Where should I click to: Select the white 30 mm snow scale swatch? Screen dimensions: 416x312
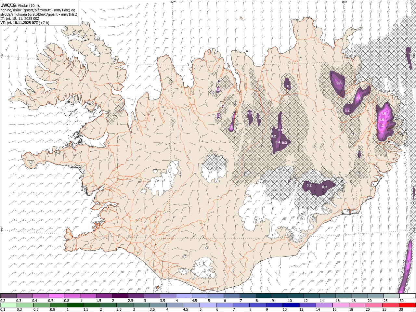click(x=408, y=296)
